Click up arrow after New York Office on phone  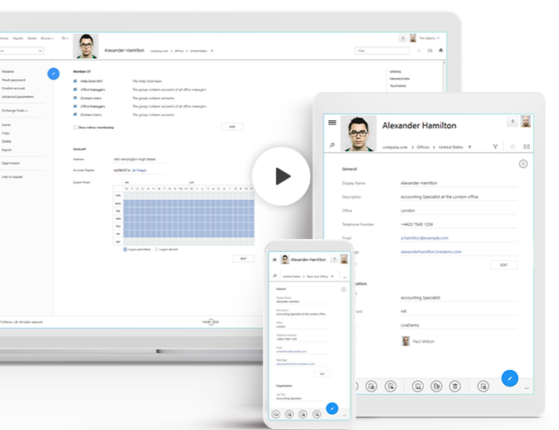[332, 276]
